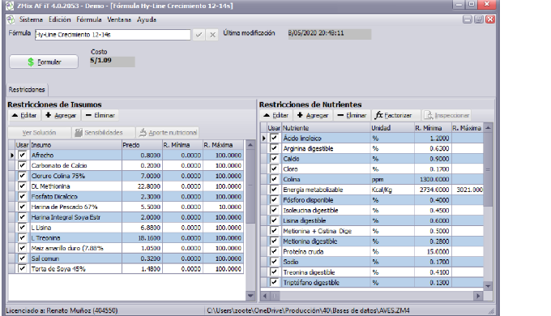Click the Insumo column header
This screenshot has width=551, height=316.
[x=76, y=145]
